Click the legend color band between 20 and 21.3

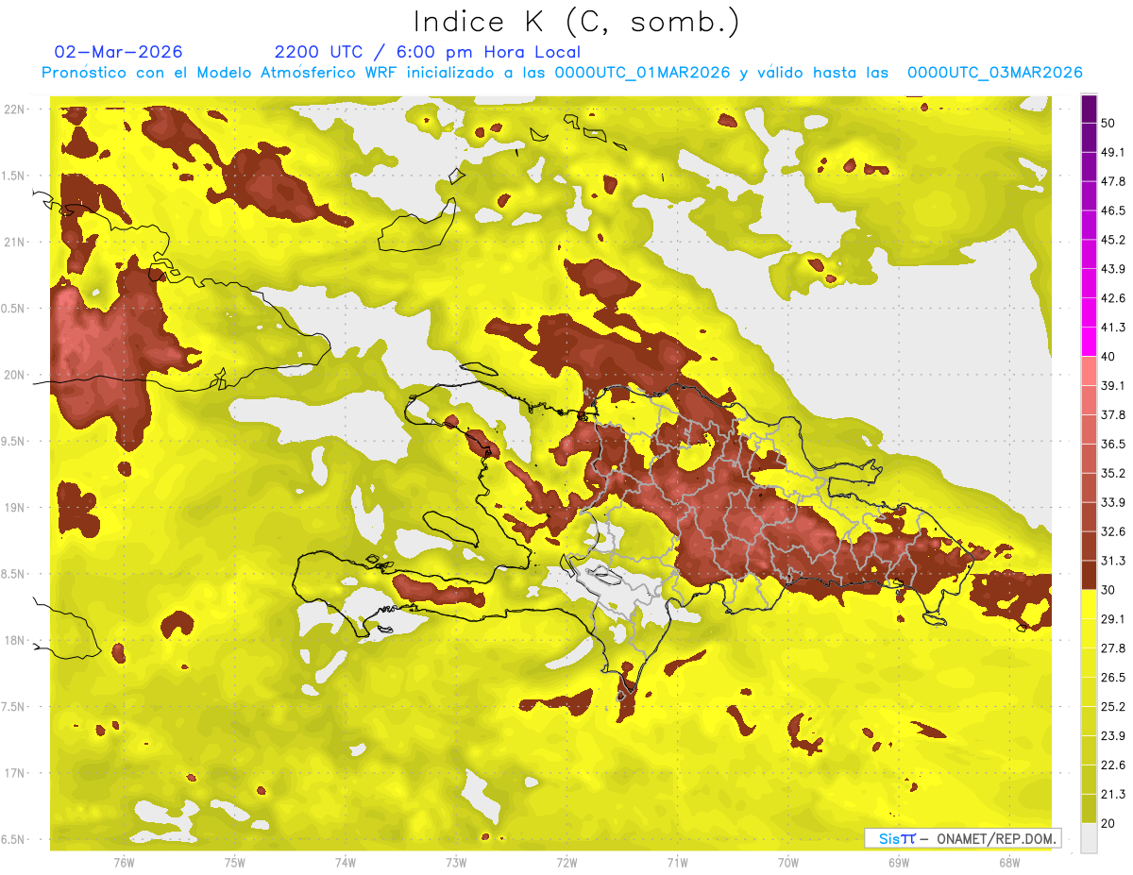(x=1089, y=809)
